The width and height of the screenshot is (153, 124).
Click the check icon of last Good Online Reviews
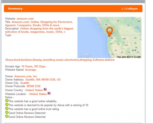[7, 116]
